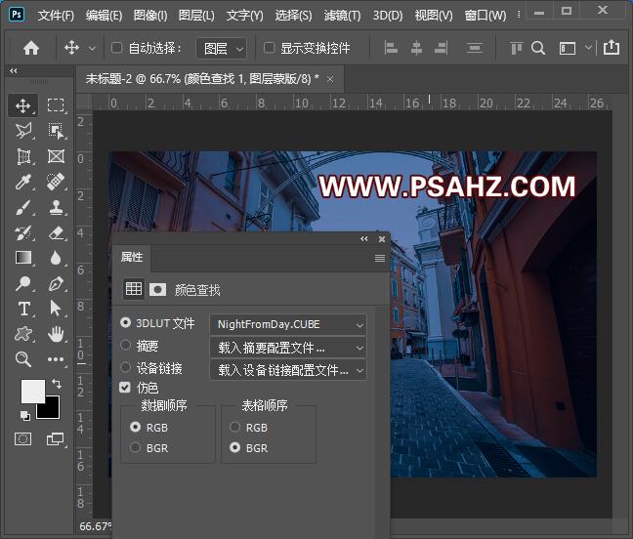Select the Gradient tool
This screenshot has height=539, width=633.
[23, 258]
